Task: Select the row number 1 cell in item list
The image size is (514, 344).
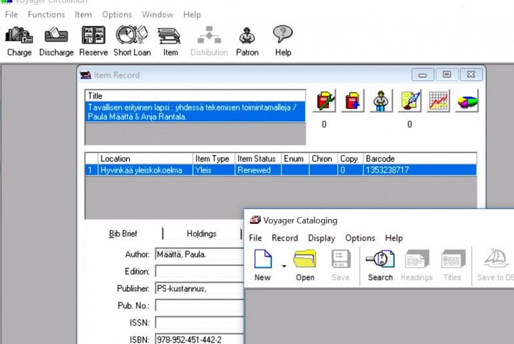Action: 91,170
